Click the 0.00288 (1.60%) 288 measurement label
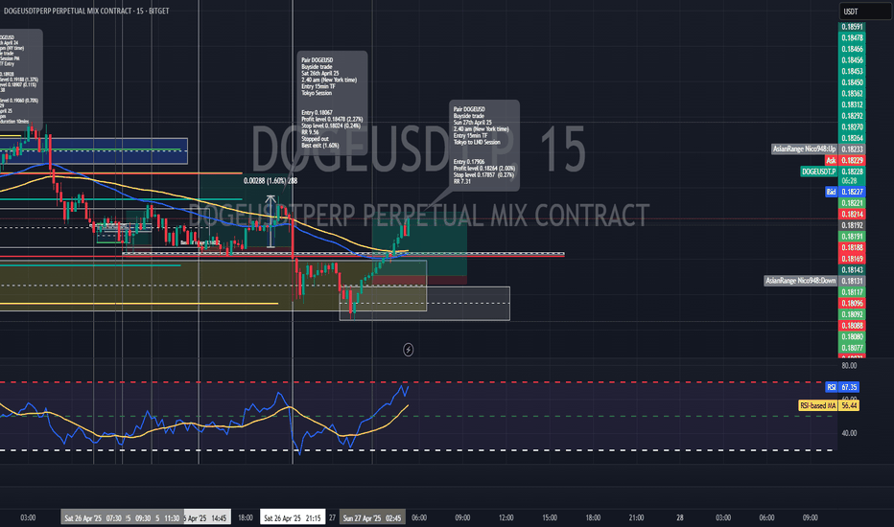894x527 pixels. (271, 180)
